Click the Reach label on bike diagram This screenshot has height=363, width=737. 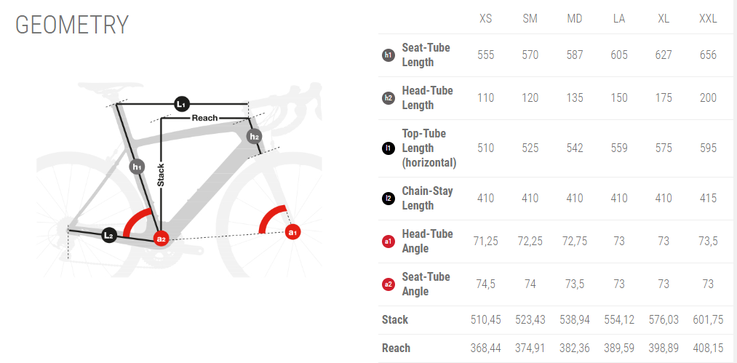(204, 117)
